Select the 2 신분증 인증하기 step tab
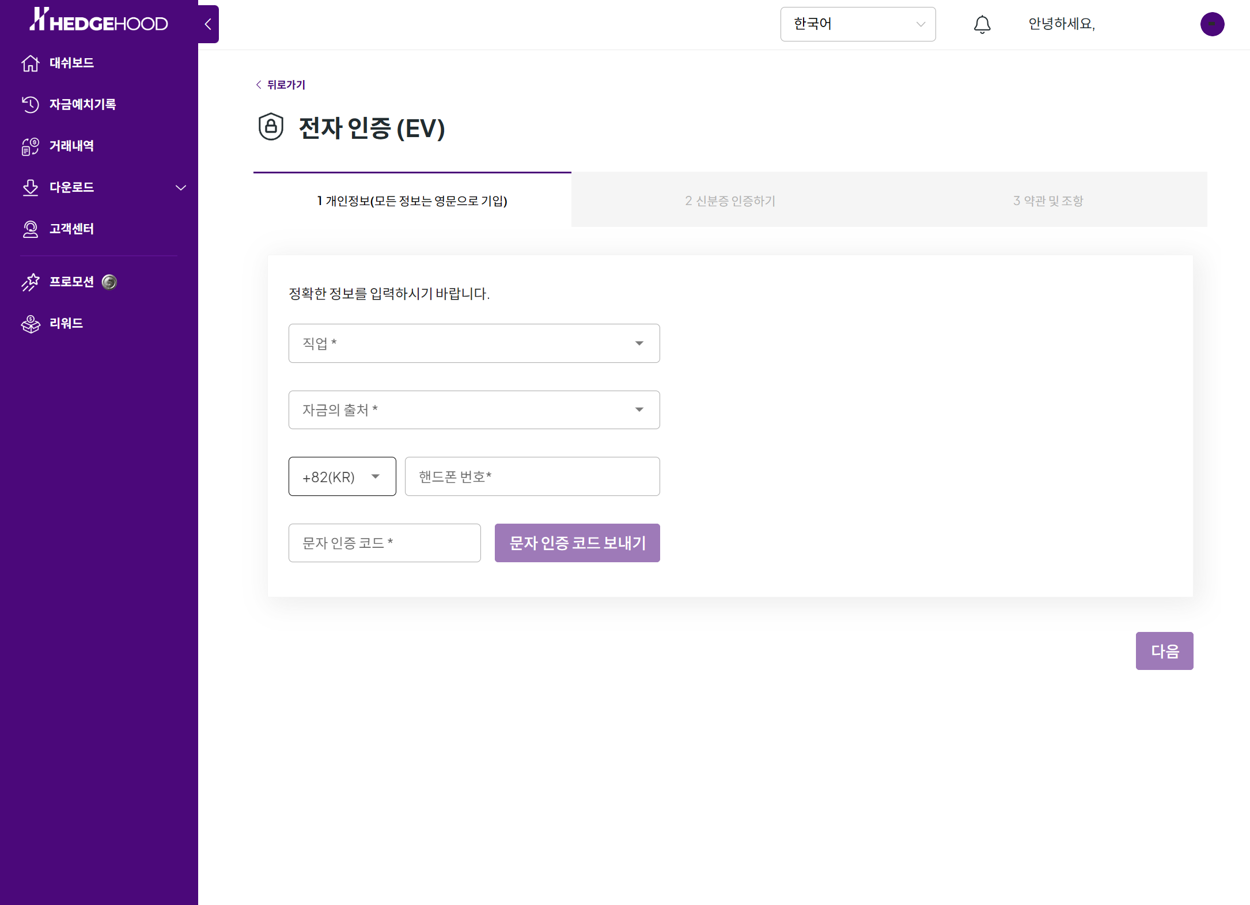Viewport: 1250px width, 905px height. point(730,200)
